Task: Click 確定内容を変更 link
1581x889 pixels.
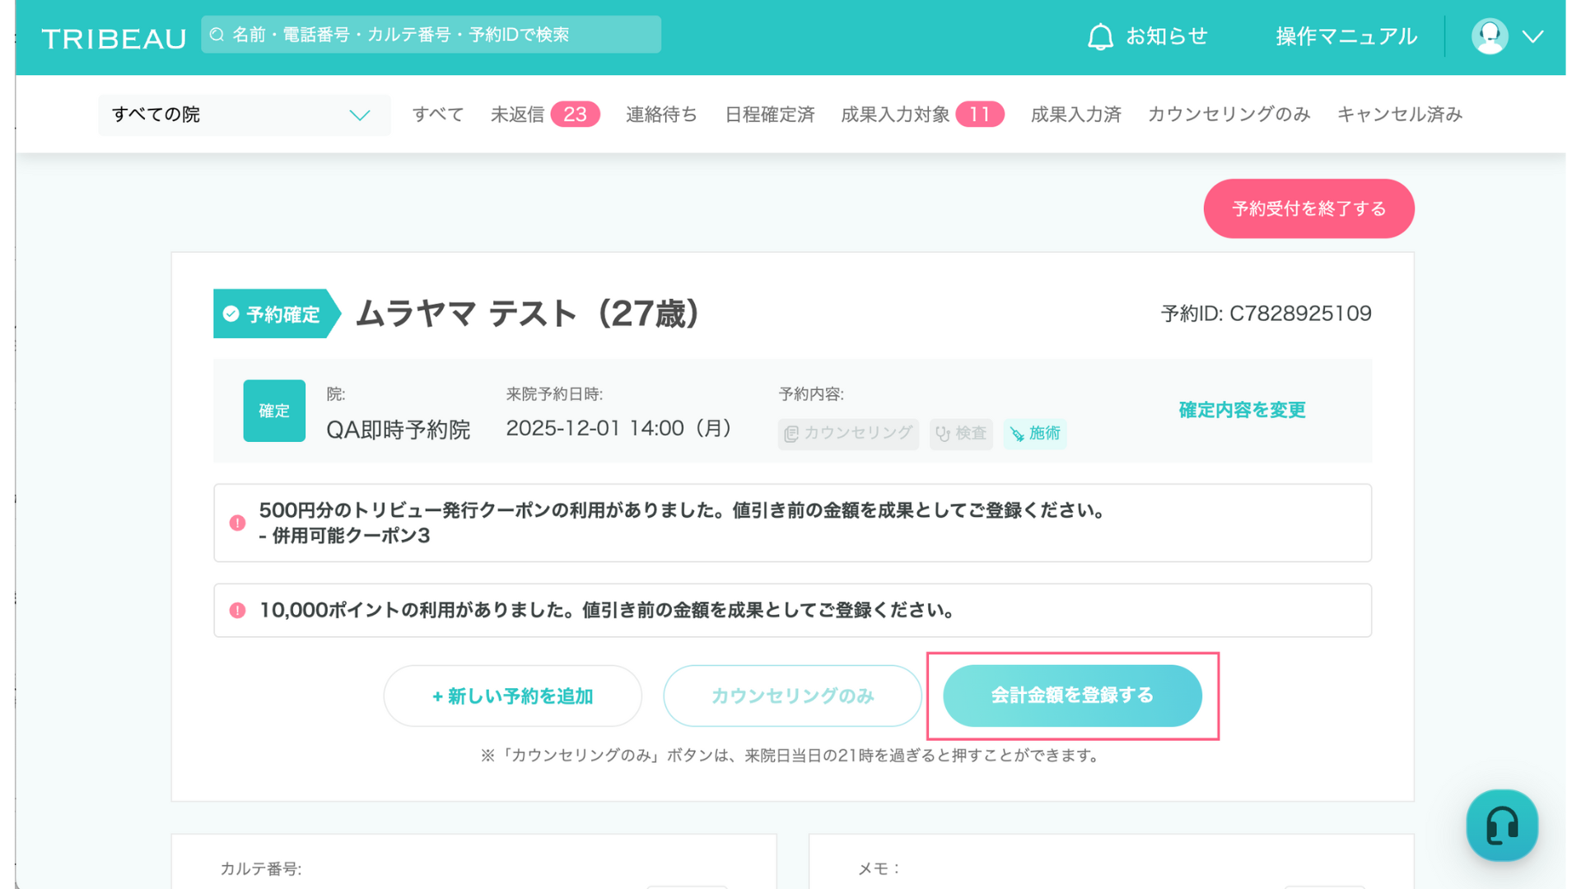Action: (x=1242, y=410)
